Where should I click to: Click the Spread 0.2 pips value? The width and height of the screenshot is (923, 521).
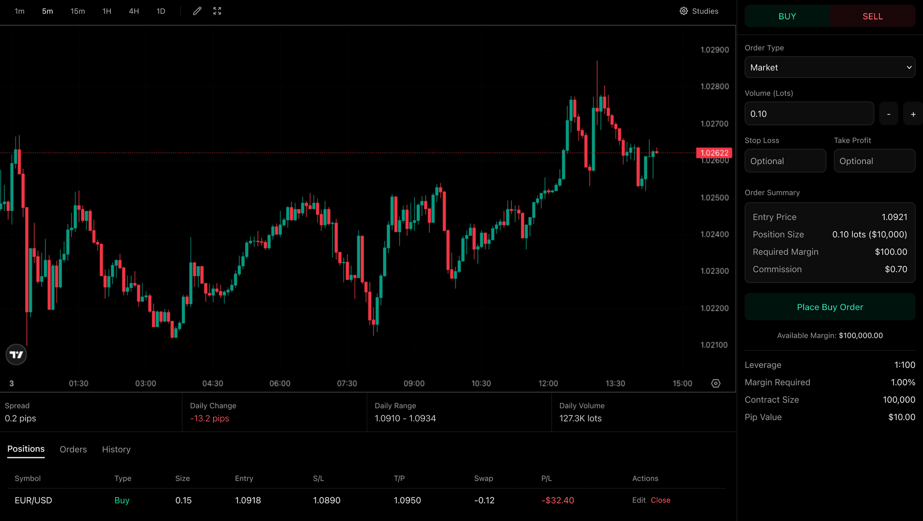20,418
